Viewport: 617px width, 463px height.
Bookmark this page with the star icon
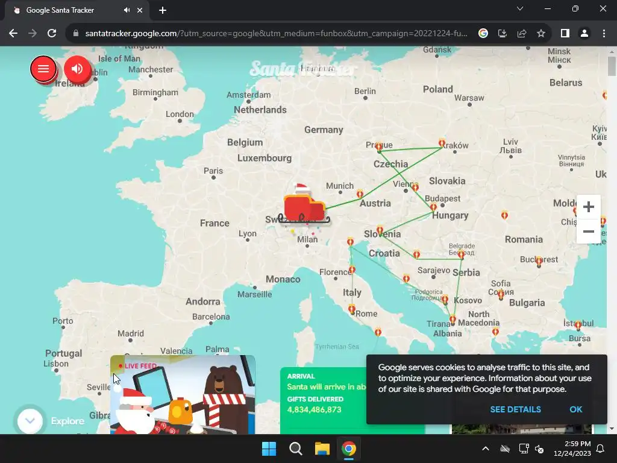[541, 34]
